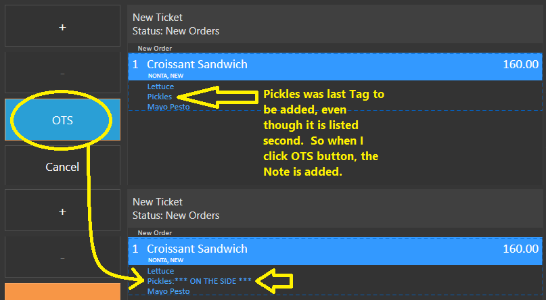Click 160.00 price on top order

coord(520,64)
